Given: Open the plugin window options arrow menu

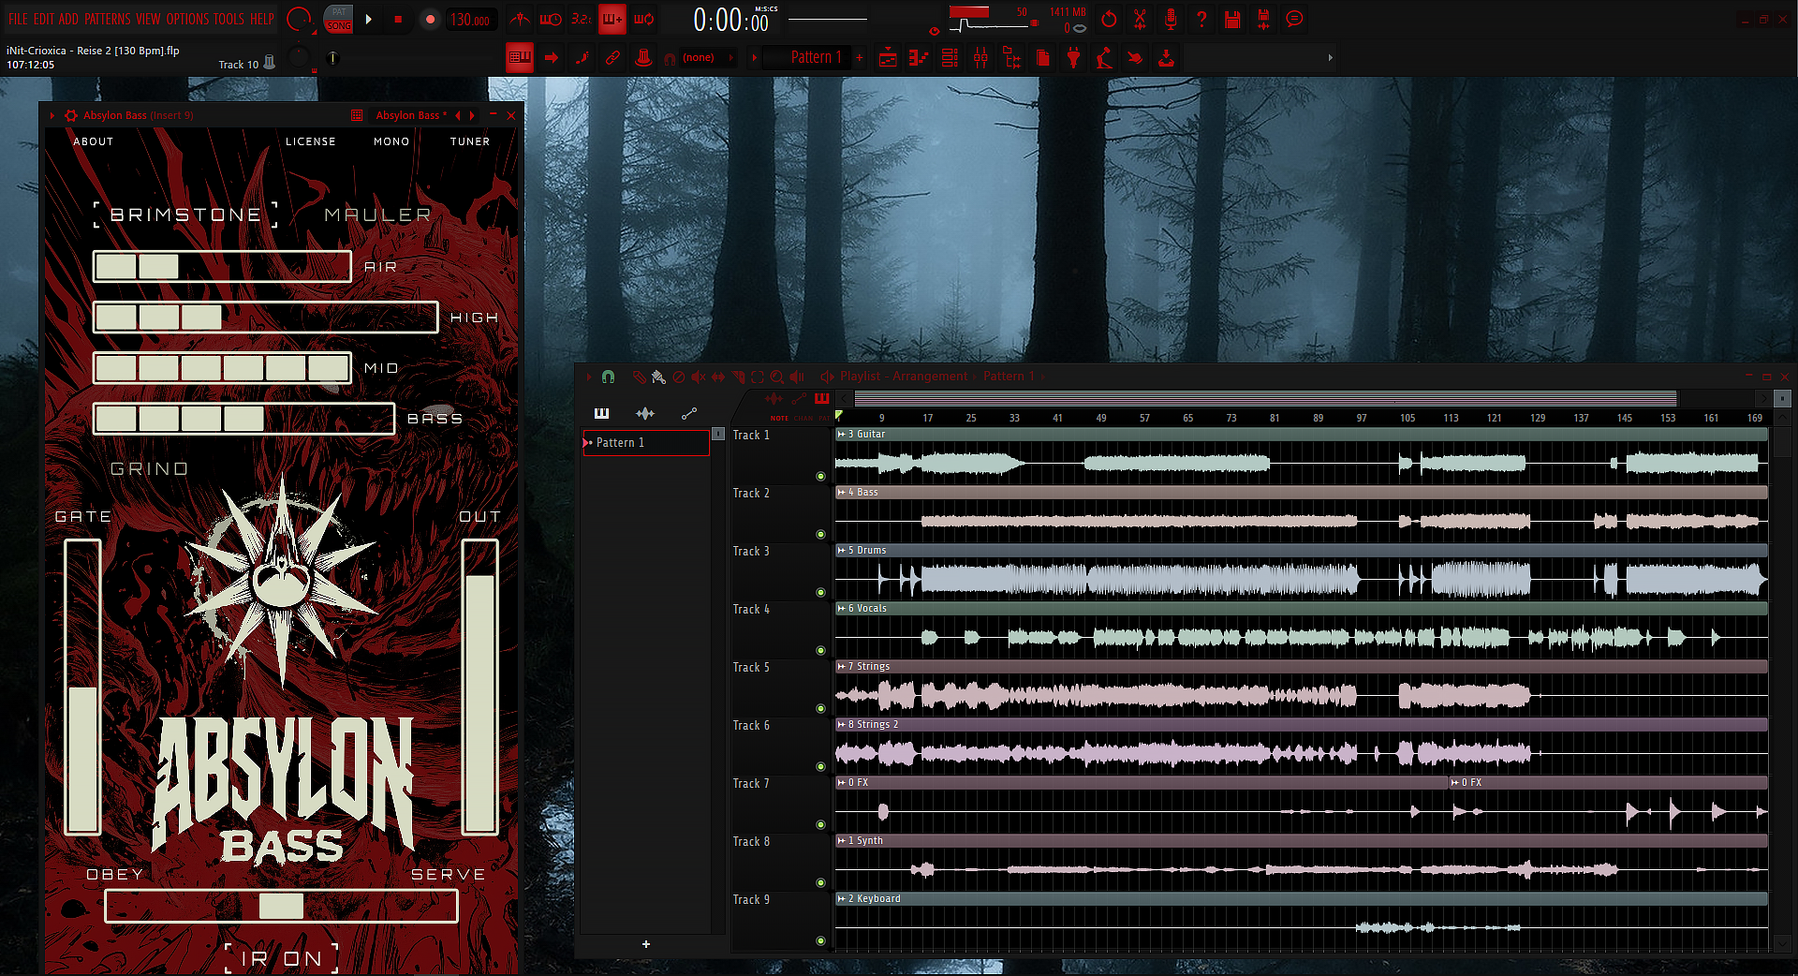Looking at the screenshot, I should click(52, 115).
